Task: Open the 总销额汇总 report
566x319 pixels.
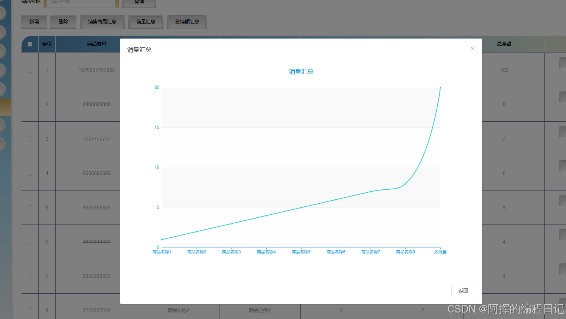Action: coord(187,22)
